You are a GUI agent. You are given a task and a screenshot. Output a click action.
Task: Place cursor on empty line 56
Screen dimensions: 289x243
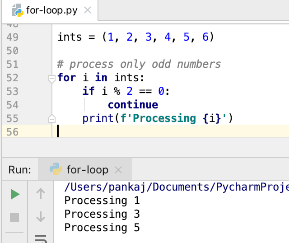tap(172, 131)
